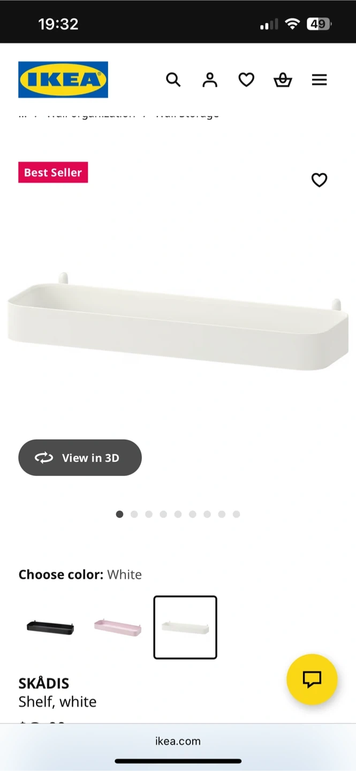Tap the ikea.com address bar
The image size is (356, 771).
[x=178, y=741]
